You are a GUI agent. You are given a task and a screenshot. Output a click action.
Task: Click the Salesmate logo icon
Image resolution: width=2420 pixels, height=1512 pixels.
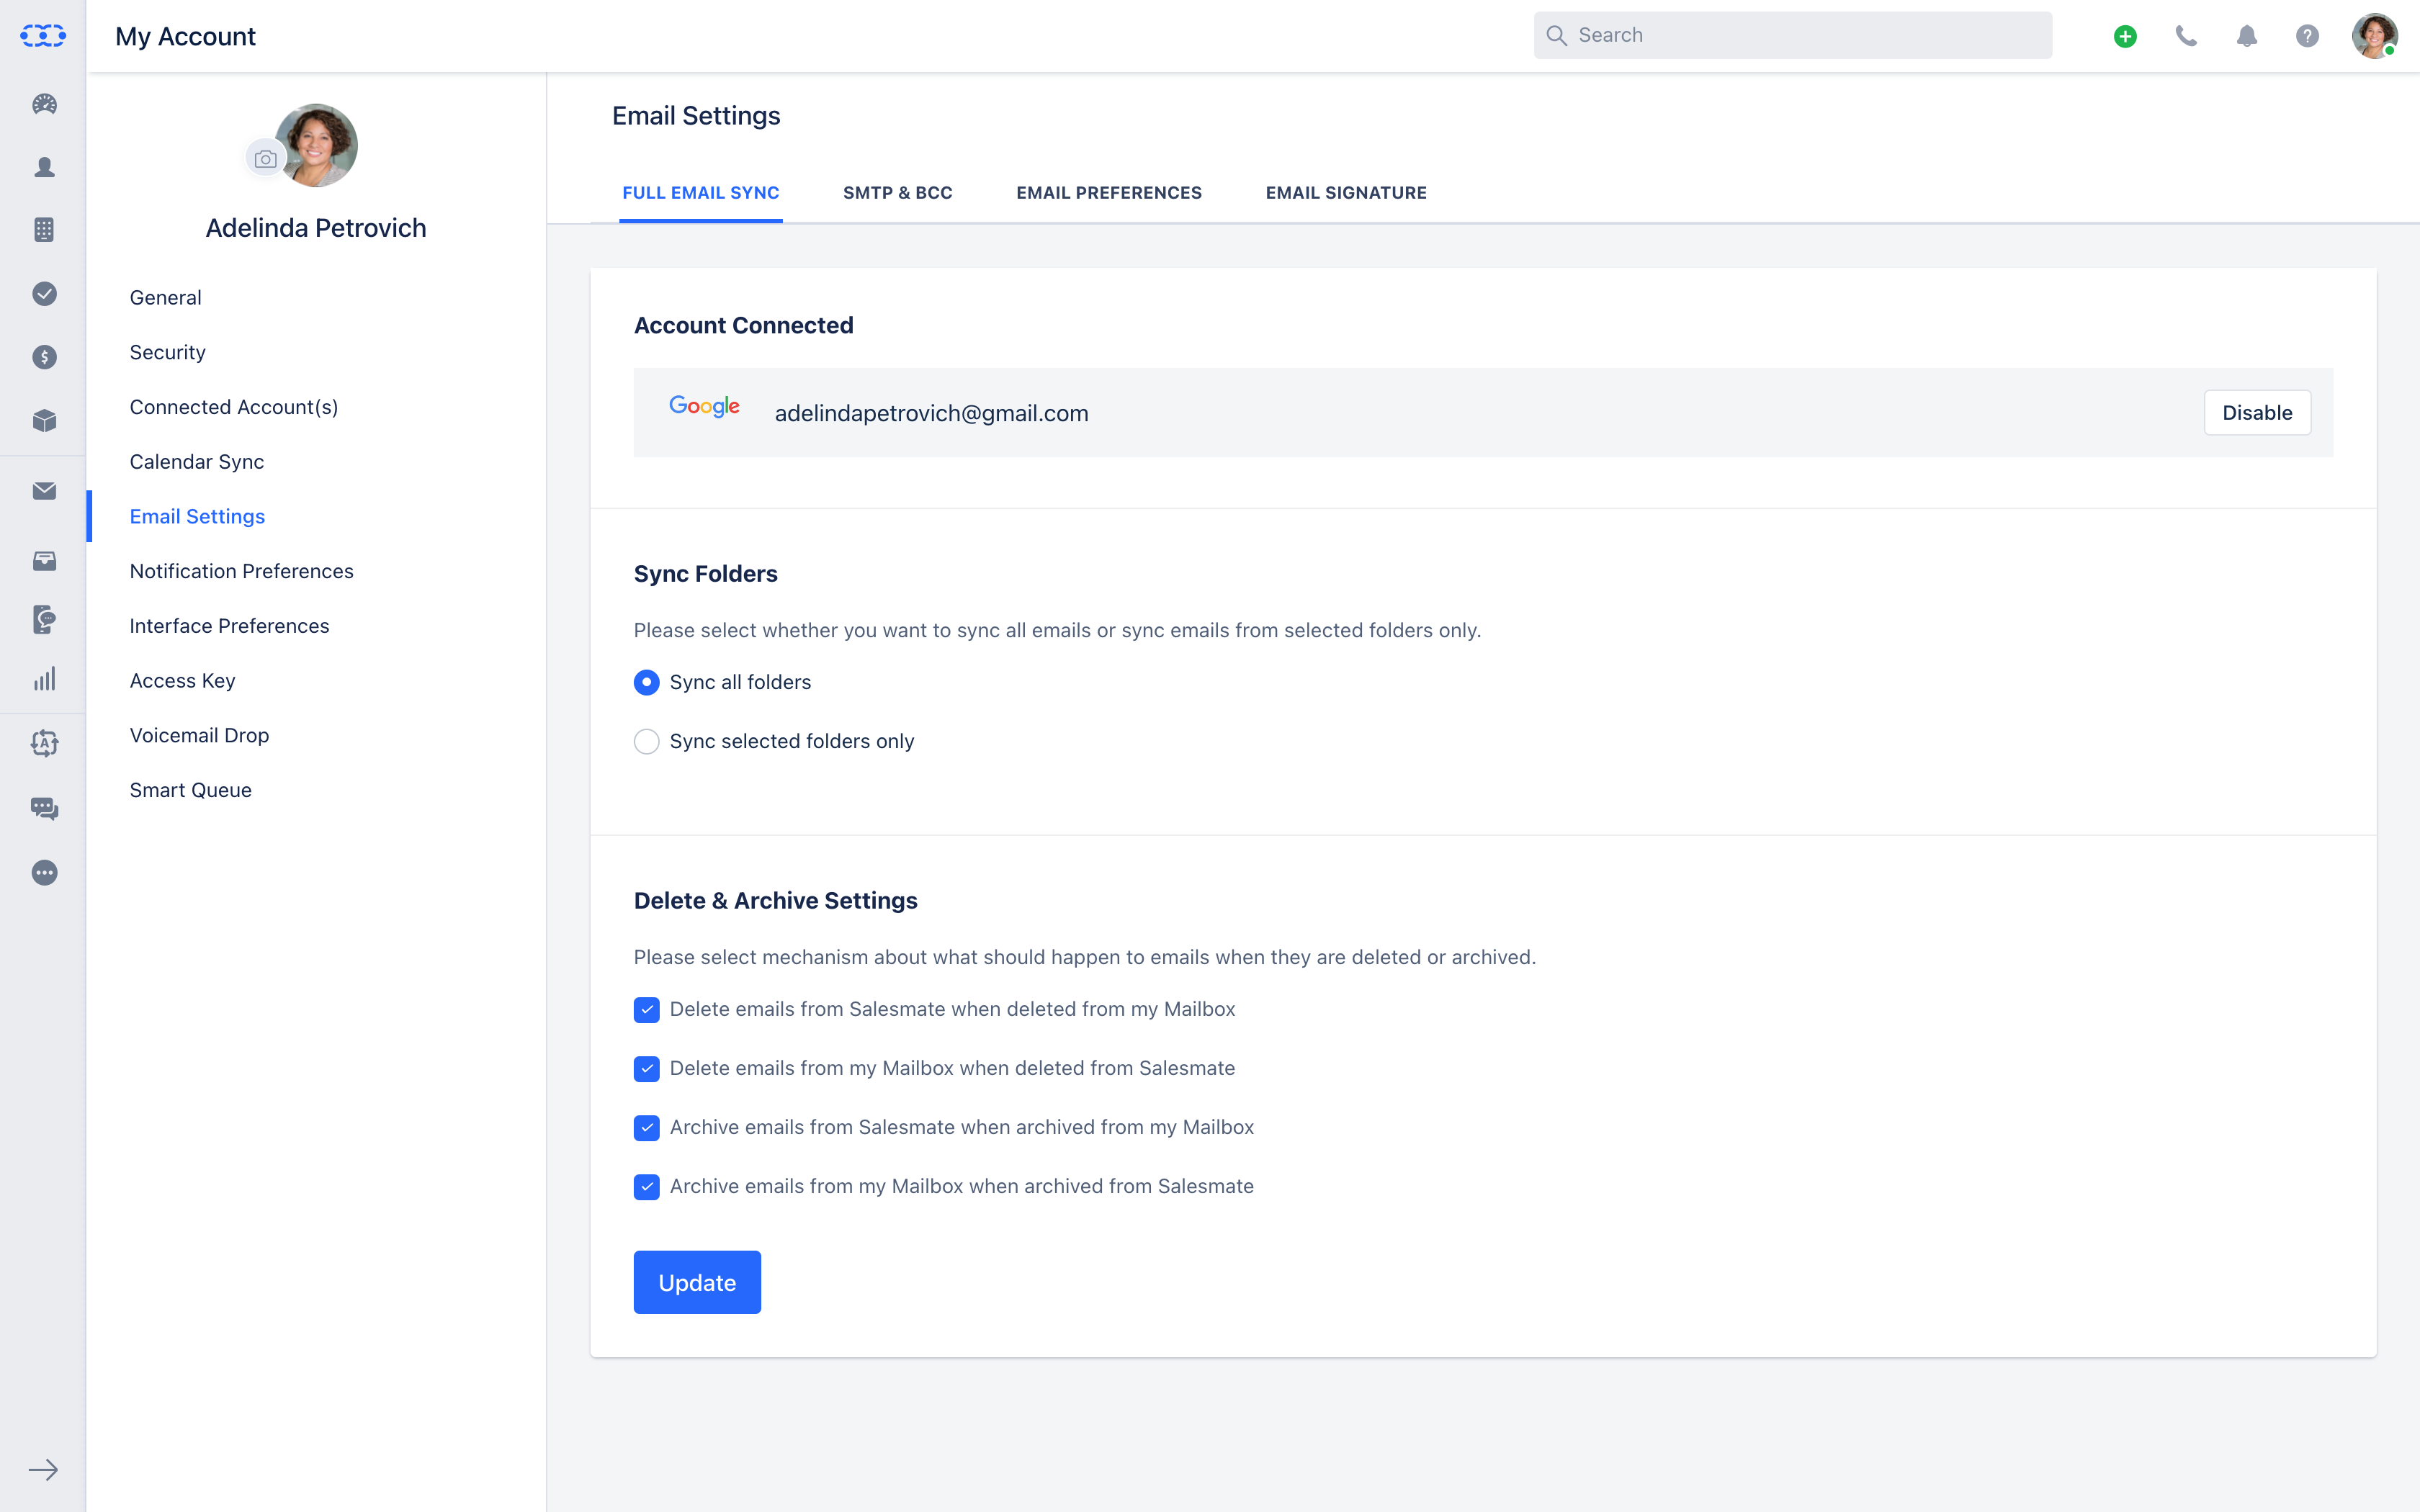pyautogui.click(x=43, y=36)
